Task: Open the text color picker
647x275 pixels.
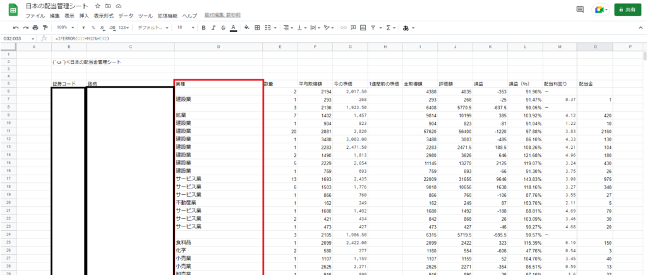Action: (x=233, y=28)
